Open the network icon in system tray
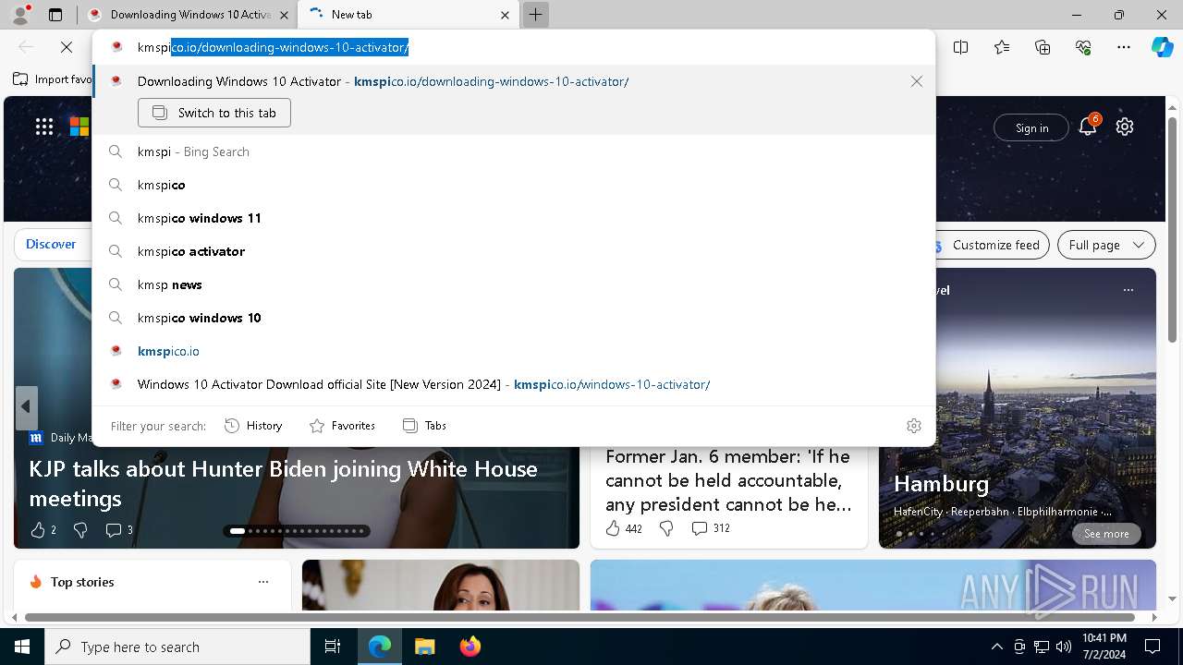This screenshot has height=665, width=1183. click(x=1042, y=647)
